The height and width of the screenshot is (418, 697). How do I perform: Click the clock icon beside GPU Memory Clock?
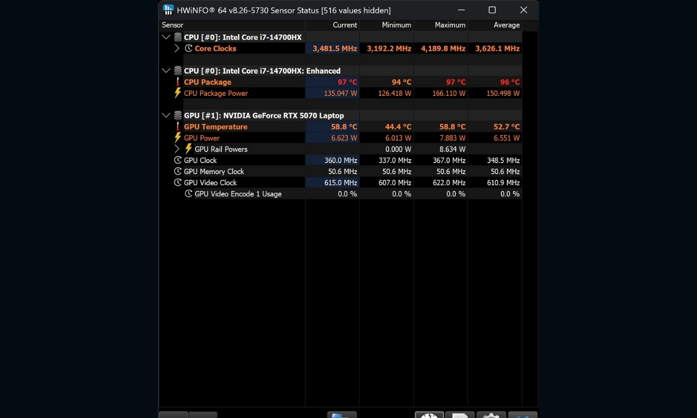[x=178, y=171]
